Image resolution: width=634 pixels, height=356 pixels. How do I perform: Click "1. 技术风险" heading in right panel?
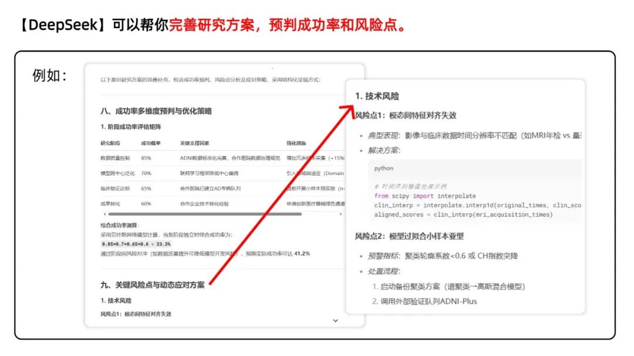377,97
